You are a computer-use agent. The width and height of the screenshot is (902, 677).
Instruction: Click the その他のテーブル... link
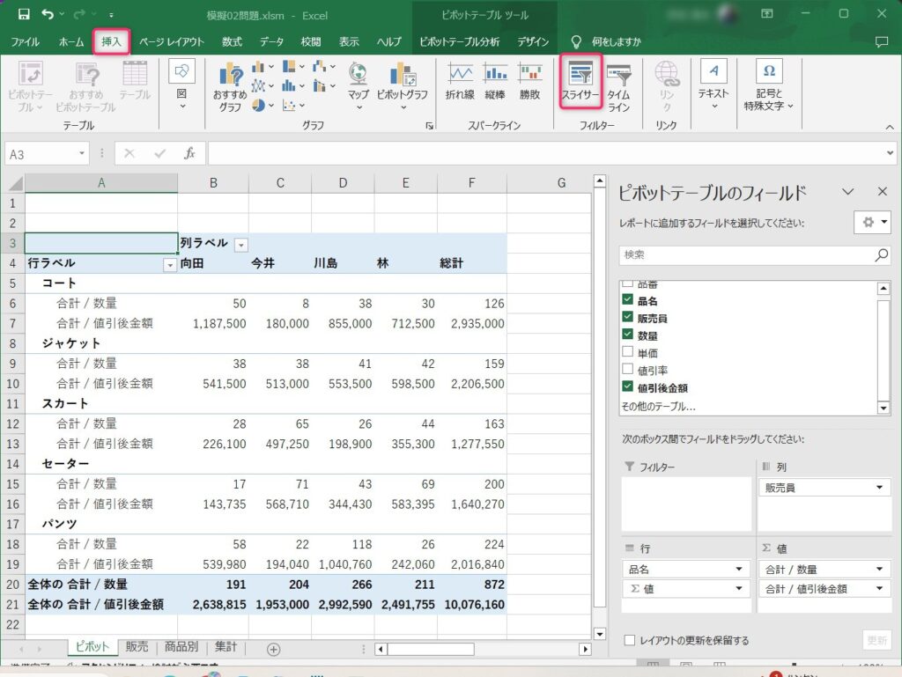point(657,407)
